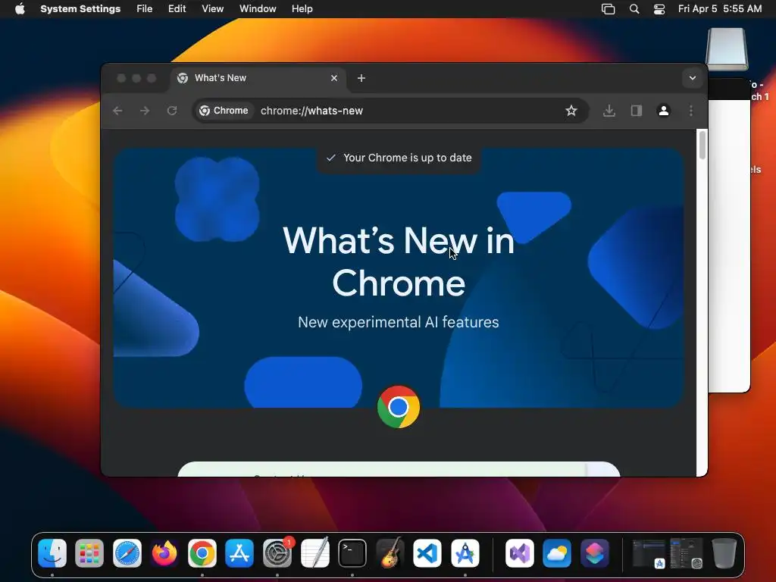The image size is (776, 582).
Task: Open the Help menu
Action: (302, 9)
